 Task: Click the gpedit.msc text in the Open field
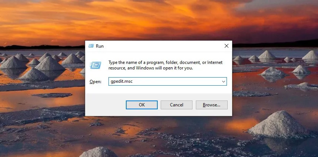(x=121, y=81)
